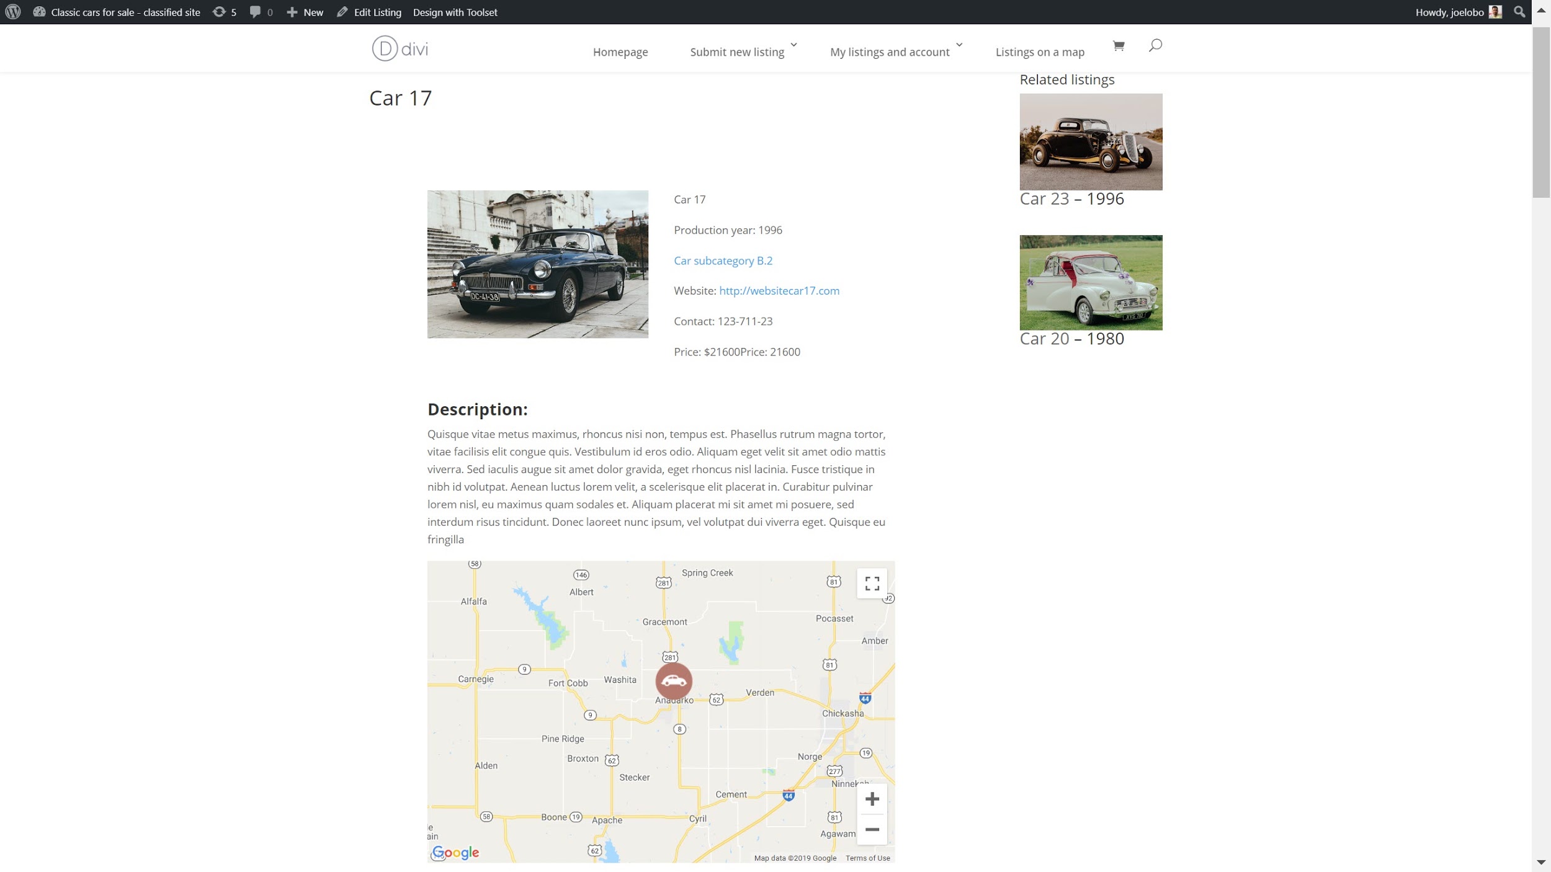Image resolution: width=1551 pixels, height=872 pixels.
Task: Open the New content menu
Action: point(305,12)
